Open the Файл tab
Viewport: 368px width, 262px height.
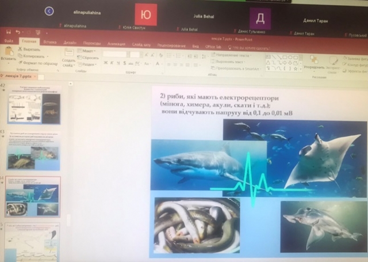(9, 41)
